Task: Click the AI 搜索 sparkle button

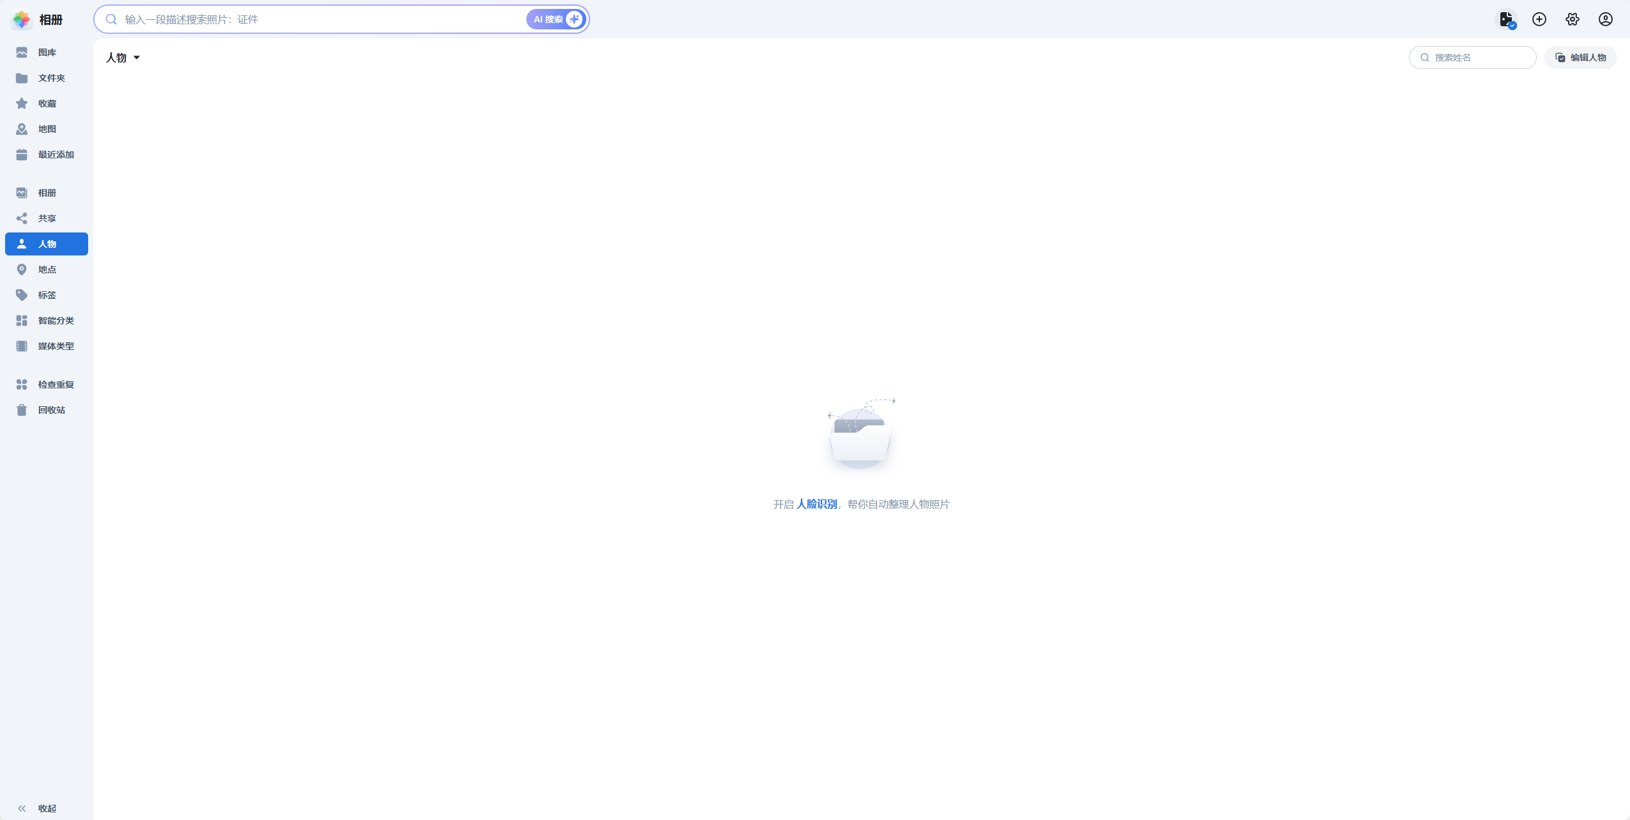Action: tap(556, 19)
